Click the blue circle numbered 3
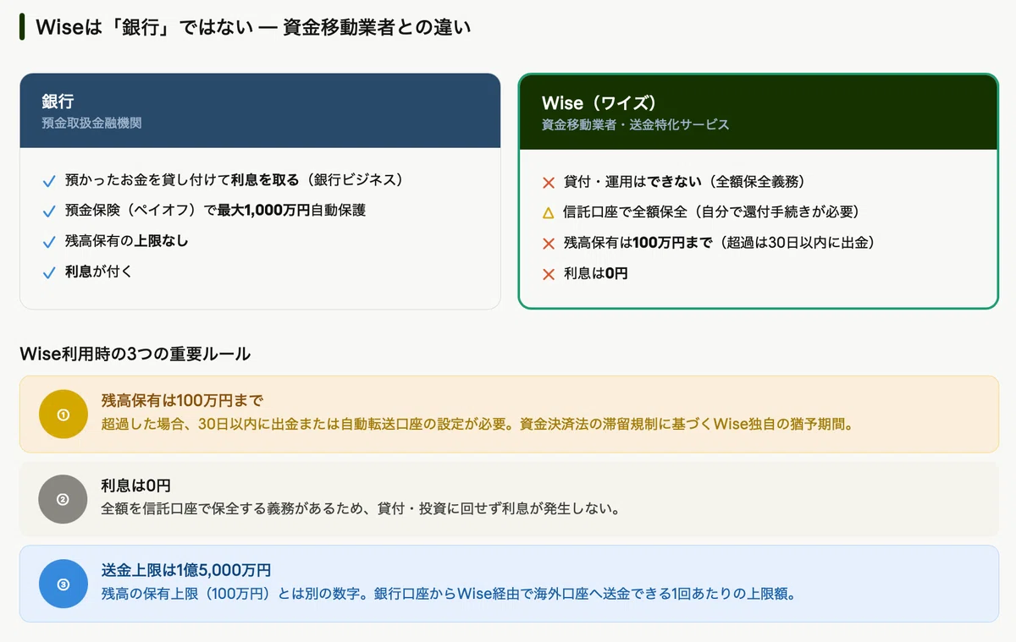This screenshot has width=1016, height=642. [x=63, y=584]
